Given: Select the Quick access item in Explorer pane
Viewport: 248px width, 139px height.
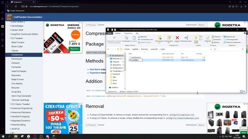Looking at the screenshot, I should click(x=116, y=56).
